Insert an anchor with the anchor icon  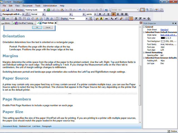pyautogui.click(x=16, y=19)
